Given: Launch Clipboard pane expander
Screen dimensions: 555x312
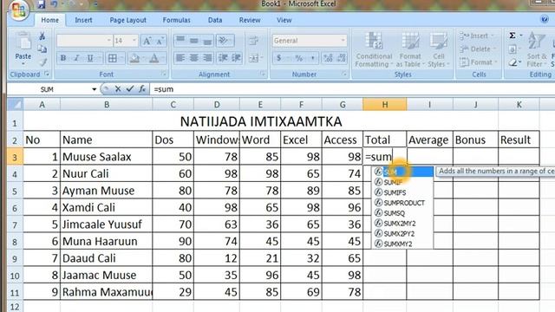Looking at the screenshot, I should [47, 75].
